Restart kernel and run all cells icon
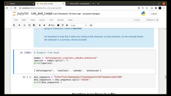The height and width of the screenshot is (96, 171). click(67, 25)
